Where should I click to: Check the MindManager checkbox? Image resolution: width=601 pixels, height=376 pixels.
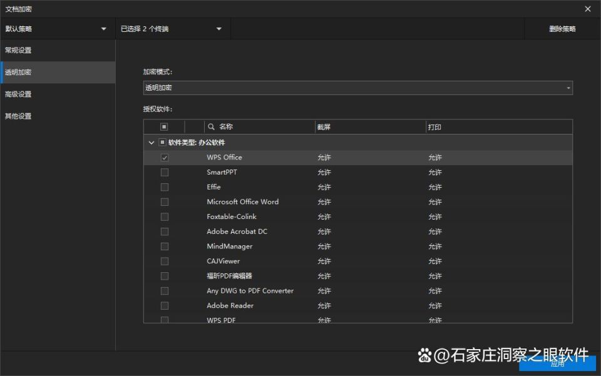[x=165, y=246]
